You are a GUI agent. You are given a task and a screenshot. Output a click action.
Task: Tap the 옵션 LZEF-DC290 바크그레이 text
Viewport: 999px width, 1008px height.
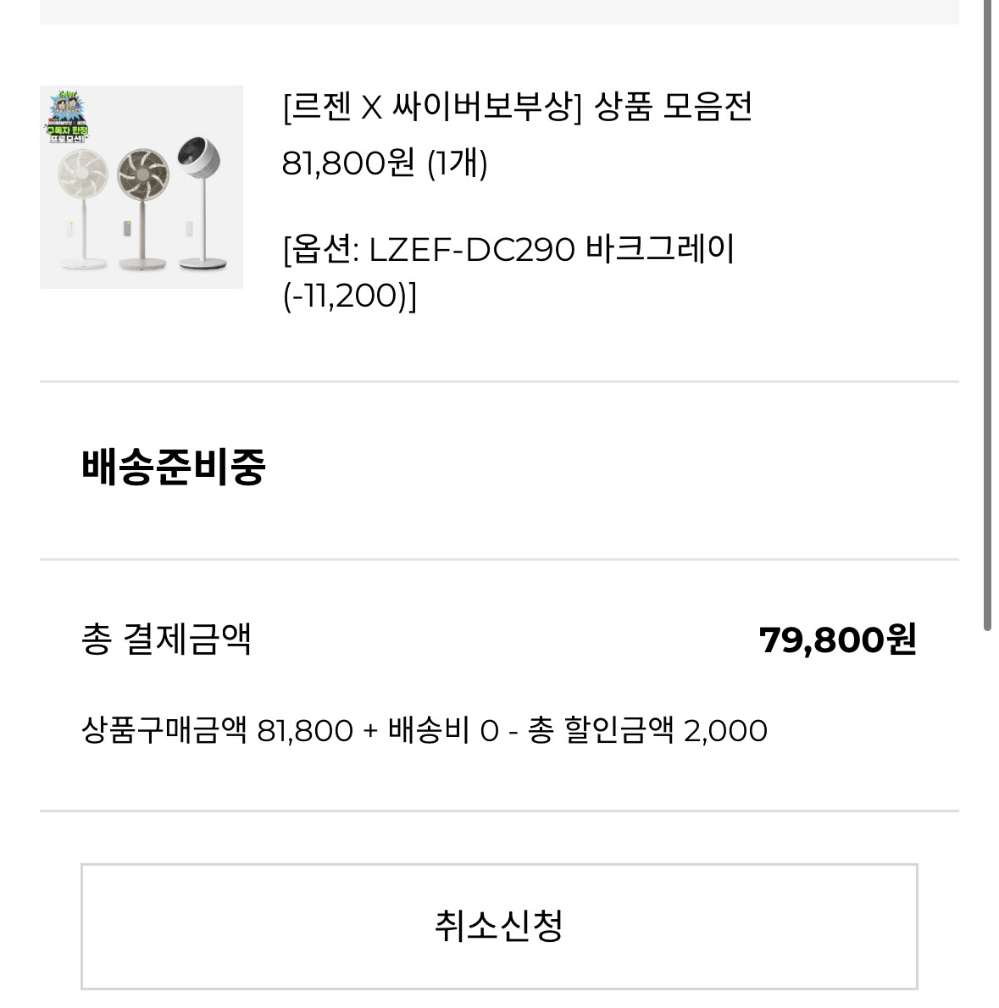(x=508, y=249)
